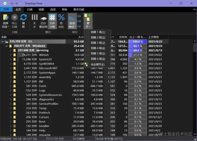The height and width of the screenshot is (141, 197).
Task: Open the 展开 expand dropdown button
Action: click(88, 21)
